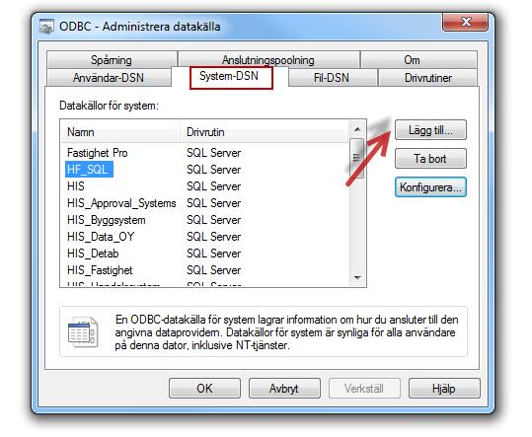Click the Hjälp button

[444, 389]
